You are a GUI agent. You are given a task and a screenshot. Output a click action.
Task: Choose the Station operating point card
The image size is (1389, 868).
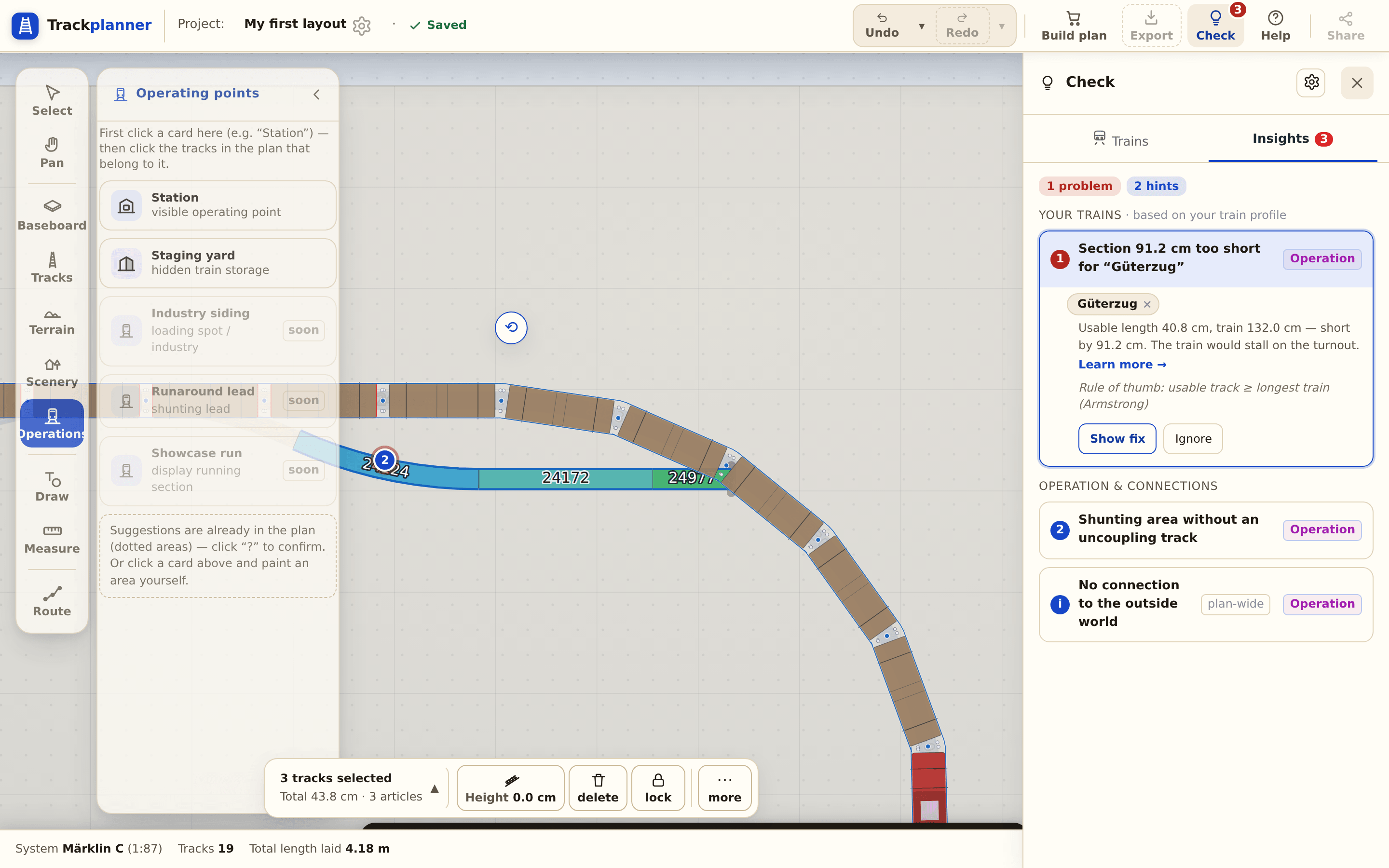click(x=218, y=205)
